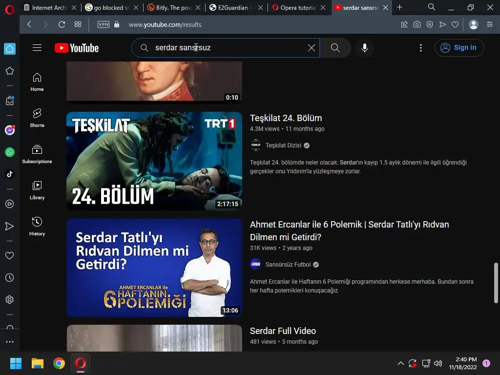This screenshot has width=500, height=375.
Task: Open Ahmet Ercanlar ile 6 Polemik title
Action: 350,231
